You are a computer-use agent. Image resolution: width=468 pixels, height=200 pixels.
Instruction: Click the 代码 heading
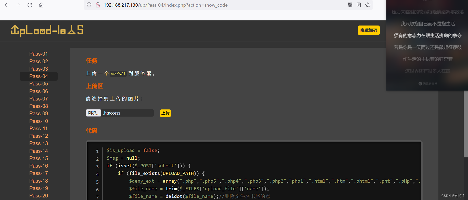click(92, 131)
